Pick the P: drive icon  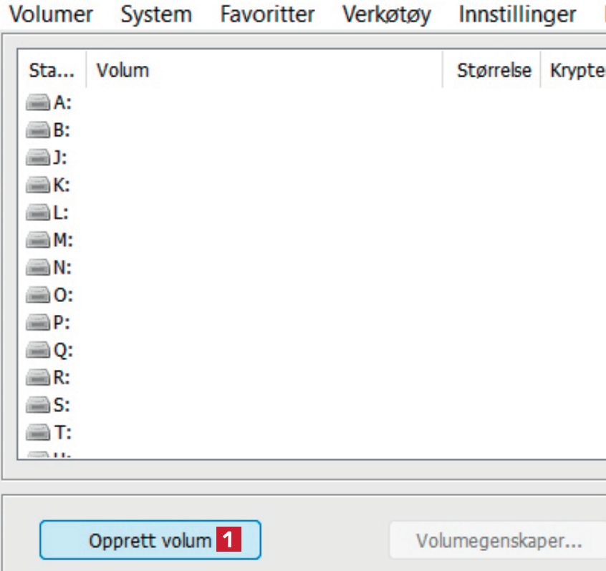(x=39, y=323)
